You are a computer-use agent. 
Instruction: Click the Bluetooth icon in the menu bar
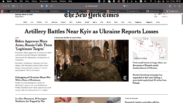tap(127, 1)
